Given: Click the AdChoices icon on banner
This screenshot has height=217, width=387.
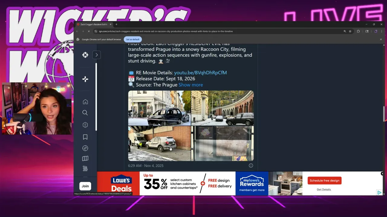Looking at the screenshot, I should (x=379, y=193).
